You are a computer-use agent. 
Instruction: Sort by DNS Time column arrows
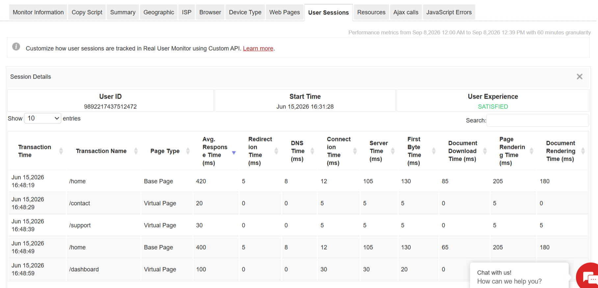point(312,151)
